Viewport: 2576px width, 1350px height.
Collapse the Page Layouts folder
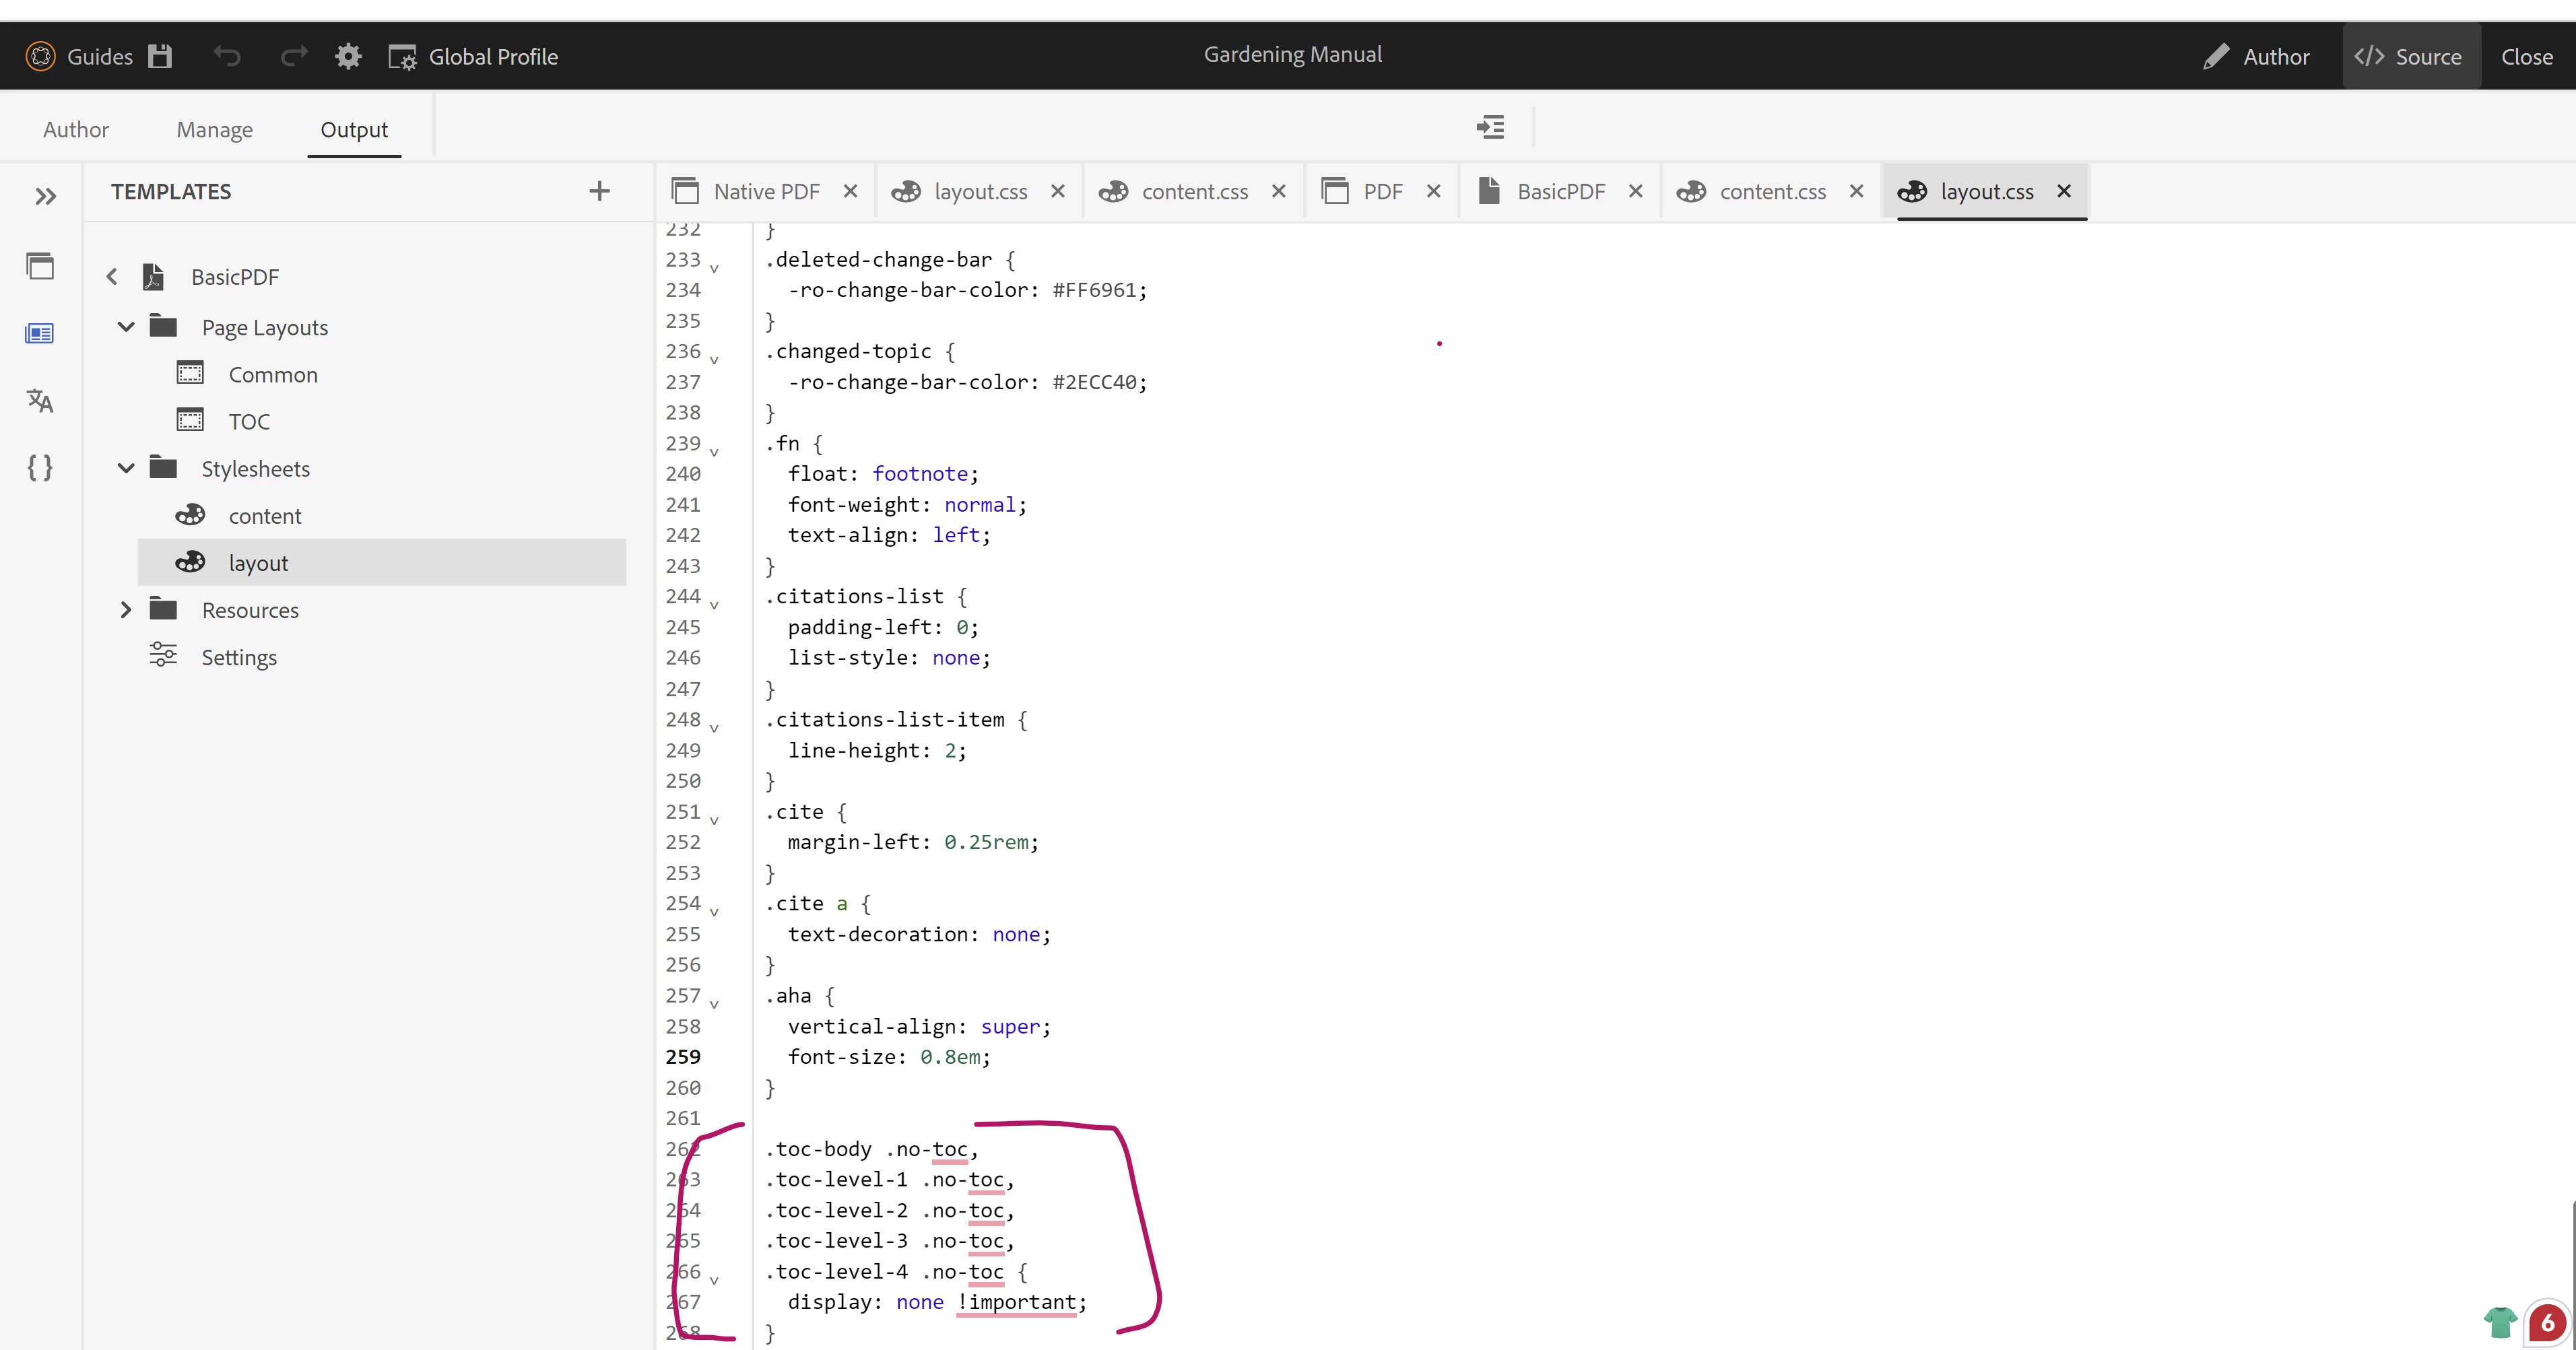[x=126, y=327]
